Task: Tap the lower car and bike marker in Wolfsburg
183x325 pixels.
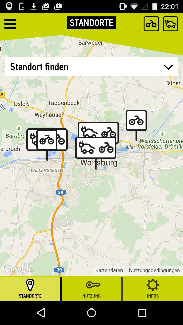Action: click(96, 148)
